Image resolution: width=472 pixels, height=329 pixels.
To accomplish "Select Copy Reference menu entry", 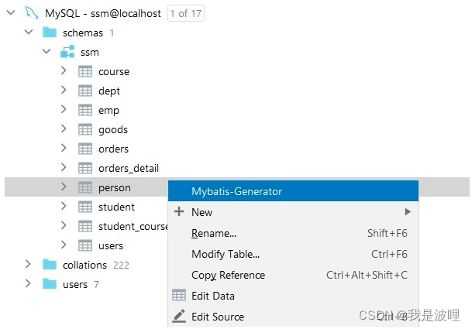I will point(293,275).
